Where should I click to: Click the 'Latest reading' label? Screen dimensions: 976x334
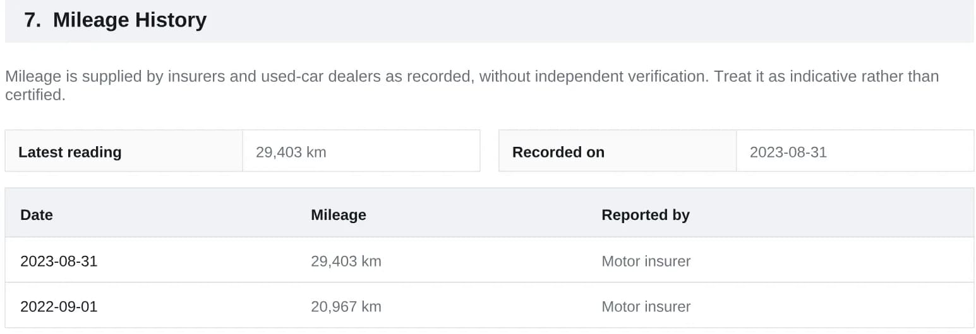point(70,152)
